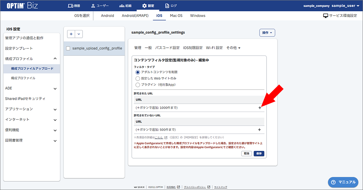Expand the その他 tab dropdown
The height and width of the screenshot is (190, 363).
coord(233,48)
